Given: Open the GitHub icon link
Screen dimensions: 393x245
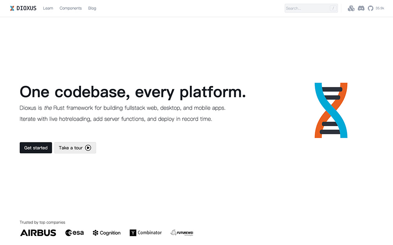Looking at the screenshot, I should (x=370, y=8).
